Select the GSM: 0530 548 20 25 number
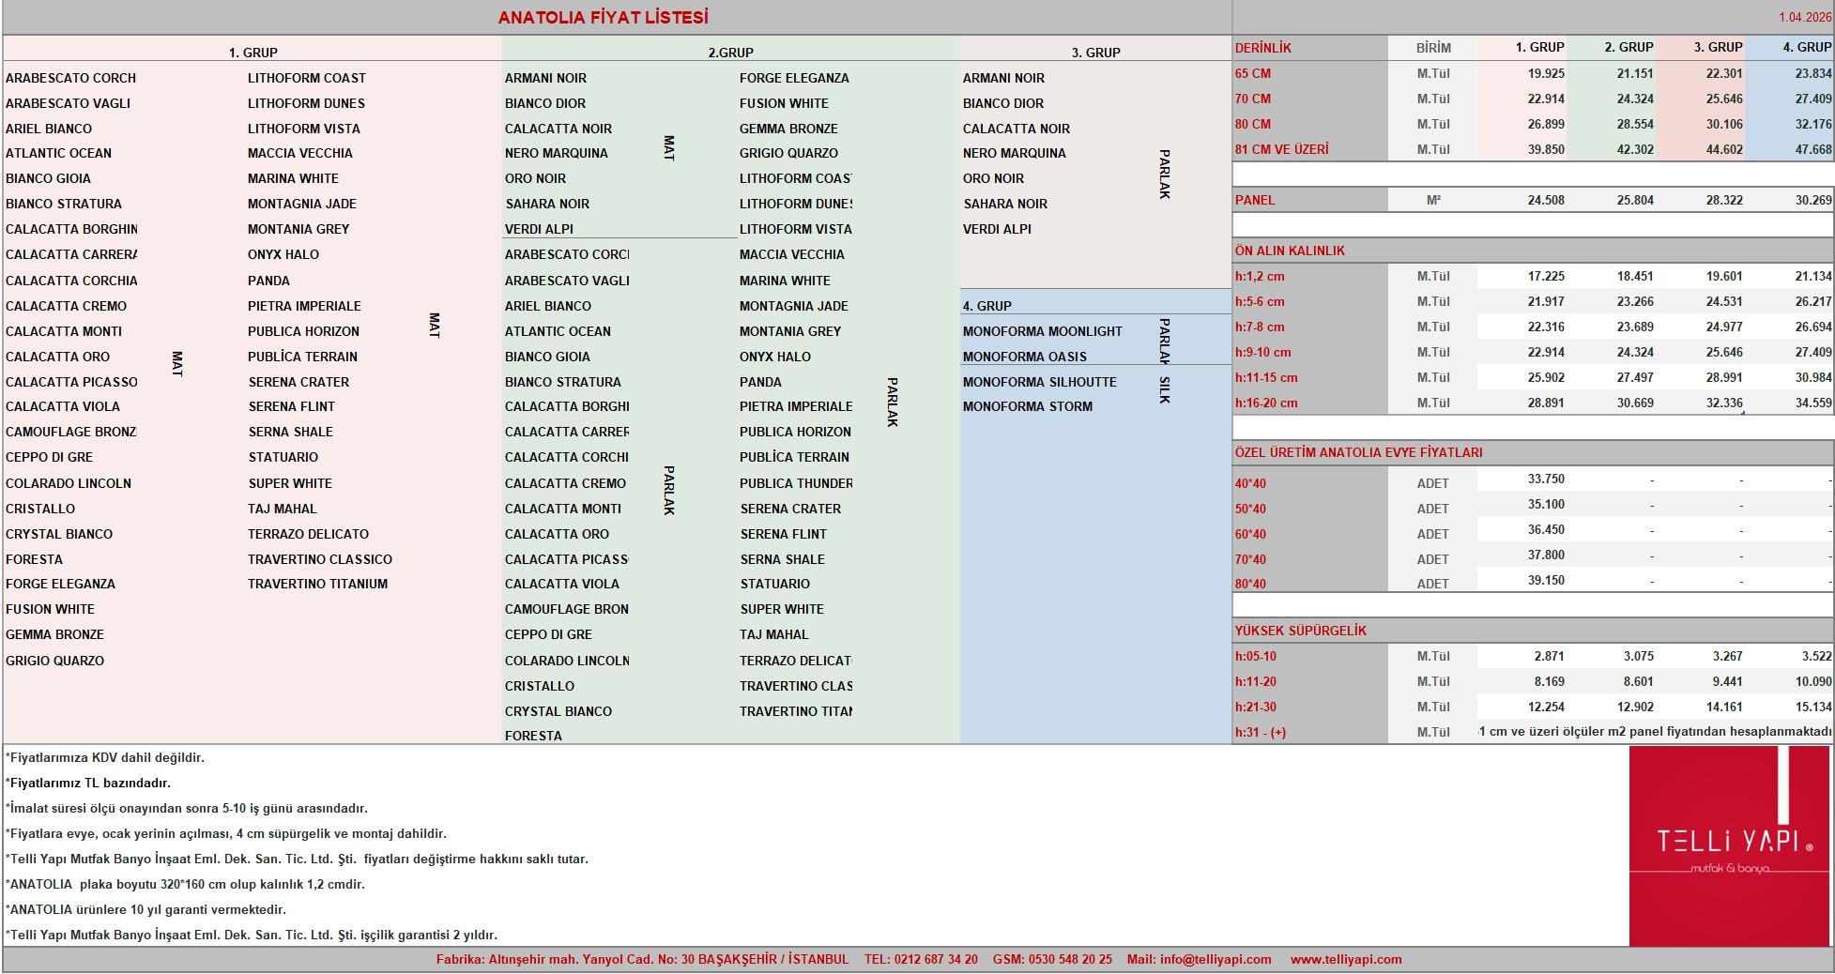The height and width of the screenshot is (974, 1835). pyautogui.click(x=1052, y=959)
